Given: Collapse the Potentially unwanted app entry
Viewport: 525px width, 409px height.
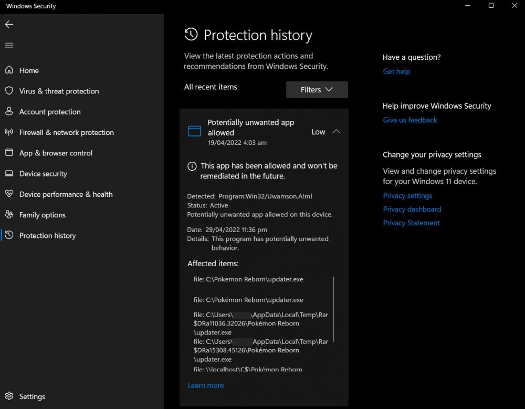Looking at the screenshot, I should pyautogui.click(x=337, y=132).
